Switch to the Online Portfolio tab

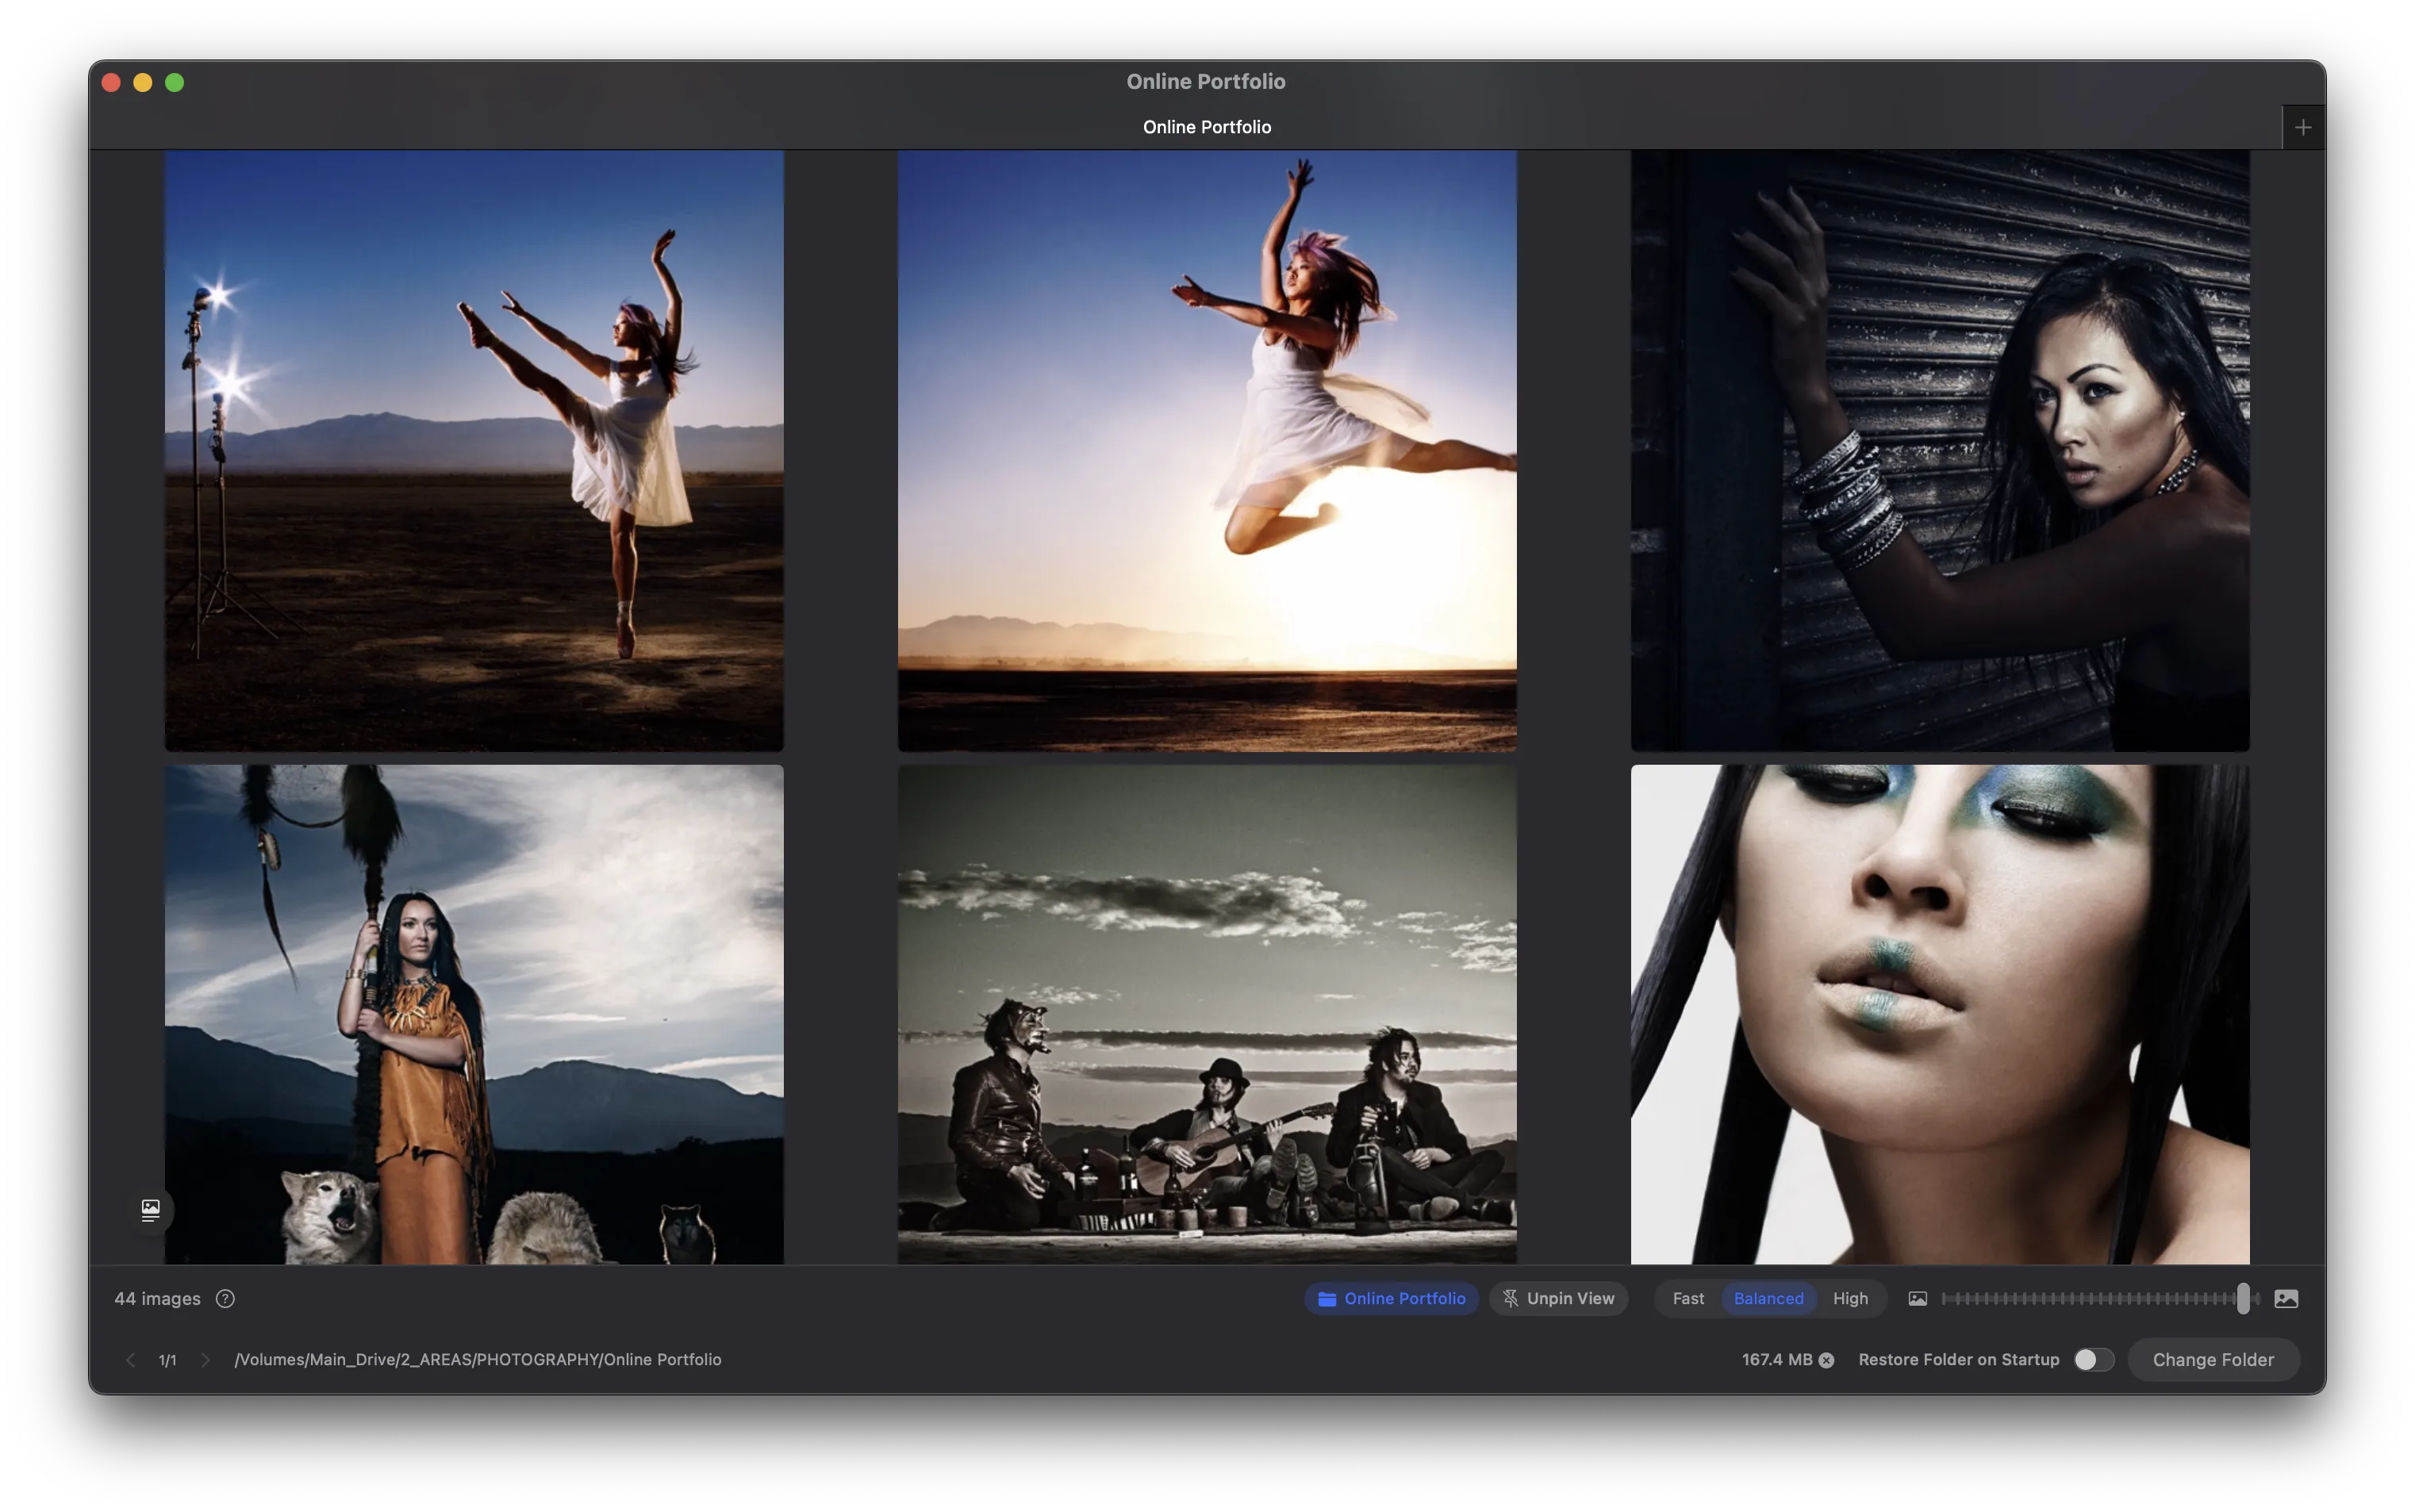pyautogui.click(x=1206, y=127)
